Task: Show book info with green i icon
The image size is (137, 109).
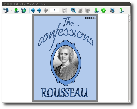Action: pos(96,10)
